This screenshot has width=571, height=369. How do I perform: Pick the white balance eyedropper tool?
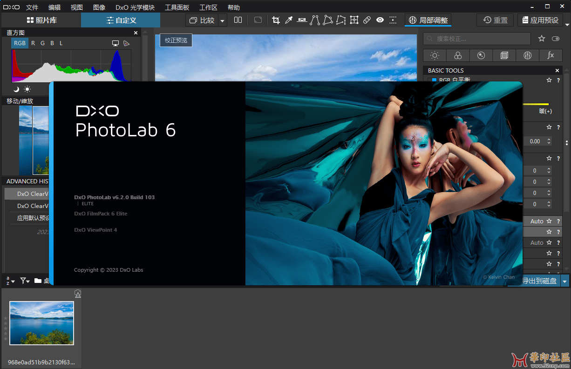pos(289,20)
